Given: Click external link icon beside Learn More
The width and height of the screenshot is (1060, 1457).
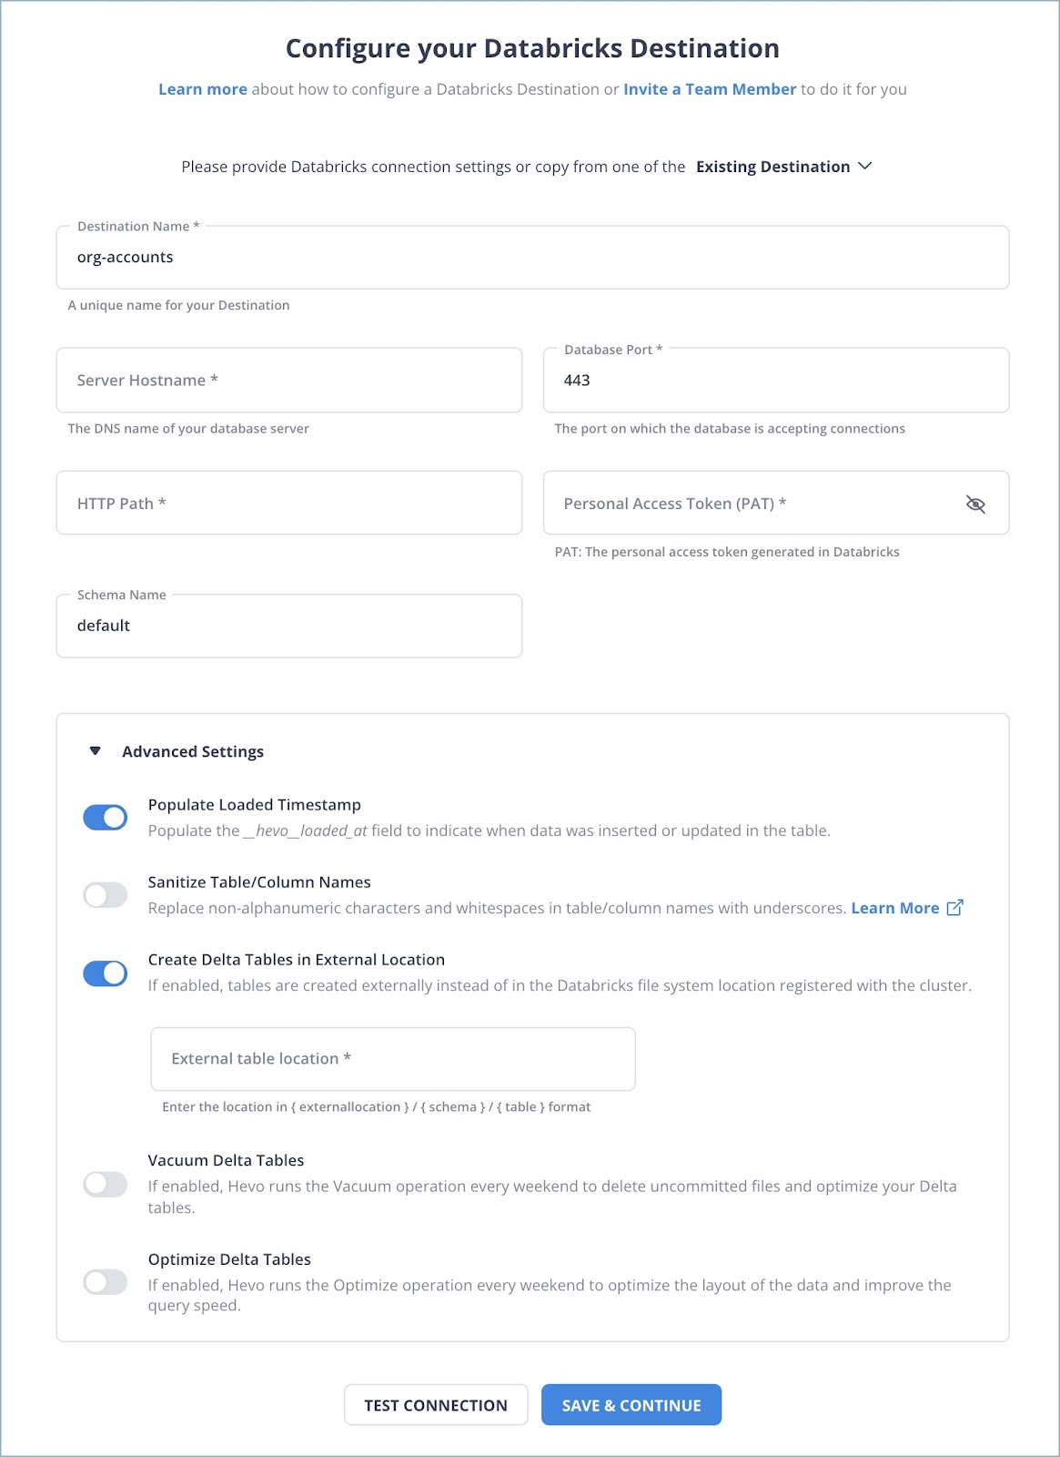Looking at the screenshot, I should [954, 908].
